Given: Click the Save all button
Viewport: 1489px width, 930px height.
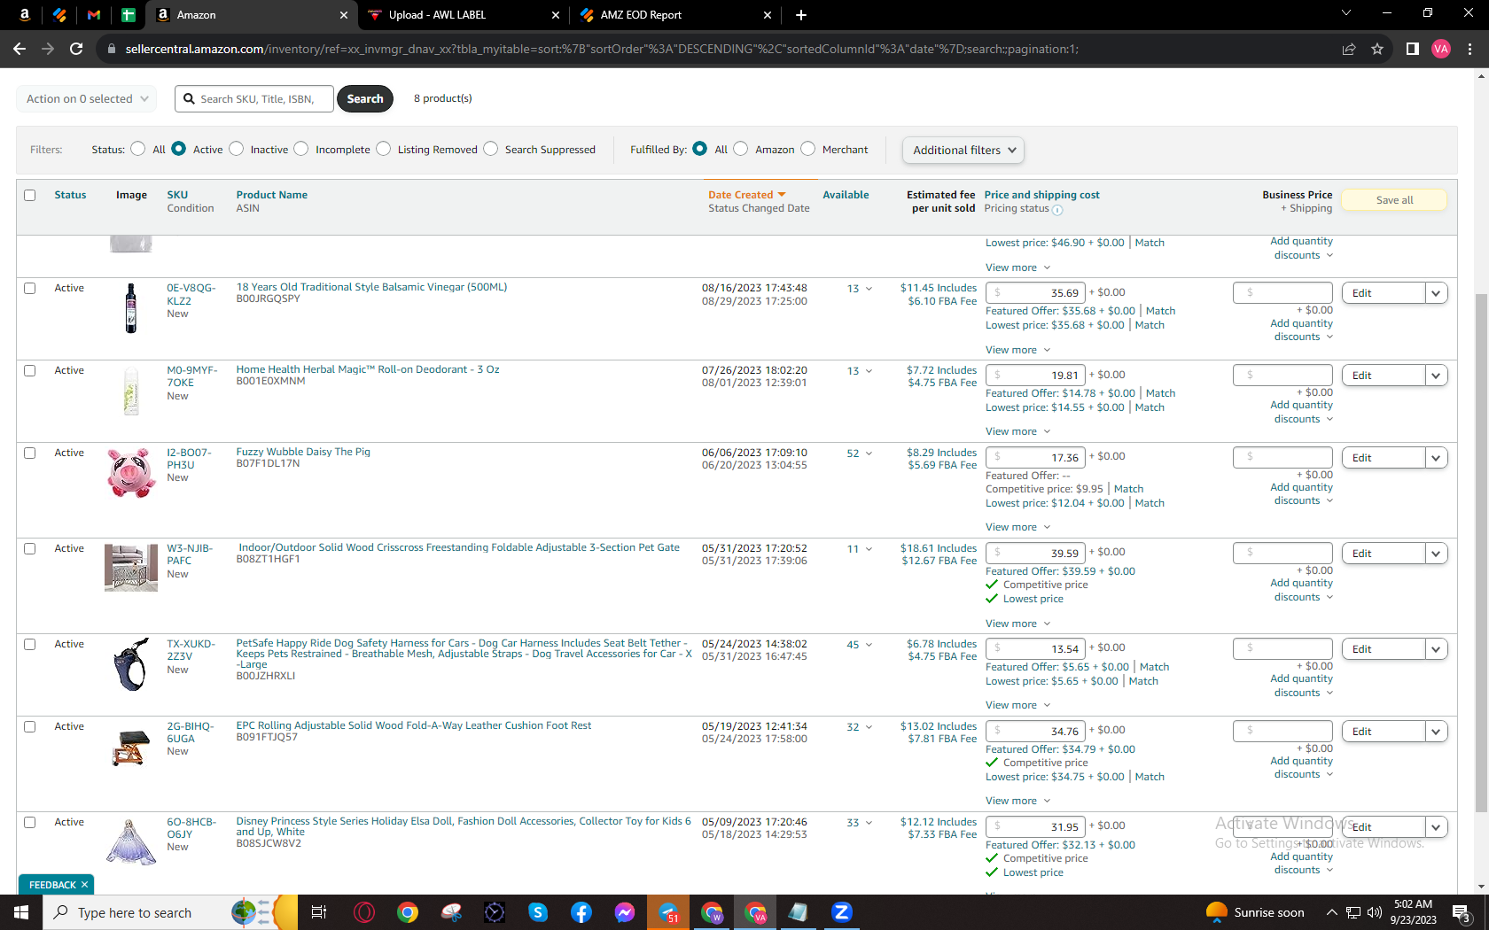Looking at the screenshot, I should [1394, 200].
